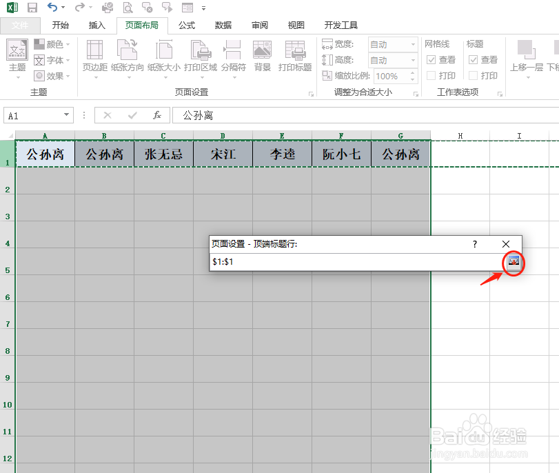The width and height of the screenshot is (559, 473).
Task: Toggle Headings View (标题 查看) checkbox
Action: pos(473,59)
